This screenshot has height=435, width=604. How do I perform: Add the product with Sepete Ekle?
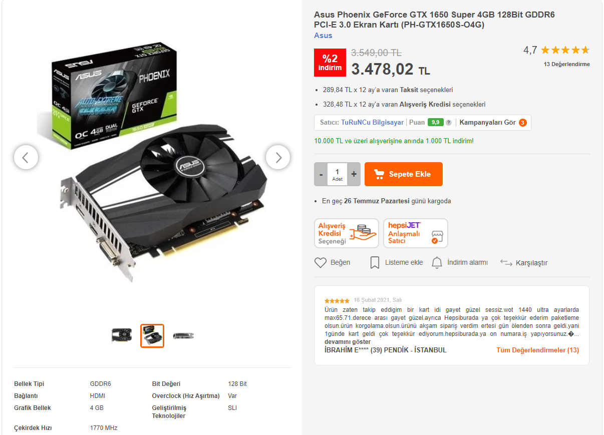point(404,174)
